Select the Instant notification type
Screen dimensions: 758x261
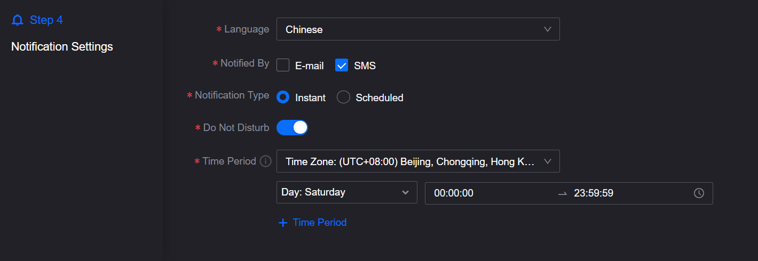tap(283, 97)
